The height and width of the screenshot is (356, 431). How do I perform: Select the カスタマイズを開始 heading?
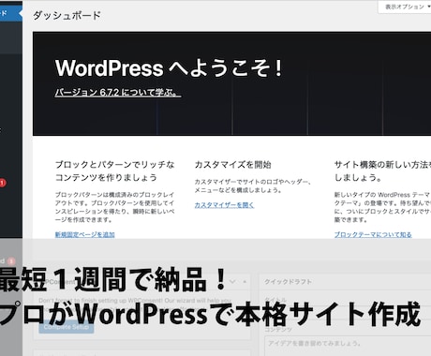pyautogui.click(x=232, y=165)
